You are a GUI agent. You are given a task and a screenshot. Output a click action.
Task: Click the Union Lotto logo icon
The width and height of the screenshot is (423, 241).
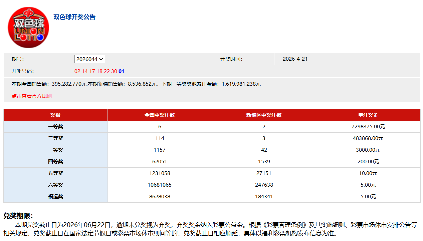pyautogui.click(x=28, y=27)
